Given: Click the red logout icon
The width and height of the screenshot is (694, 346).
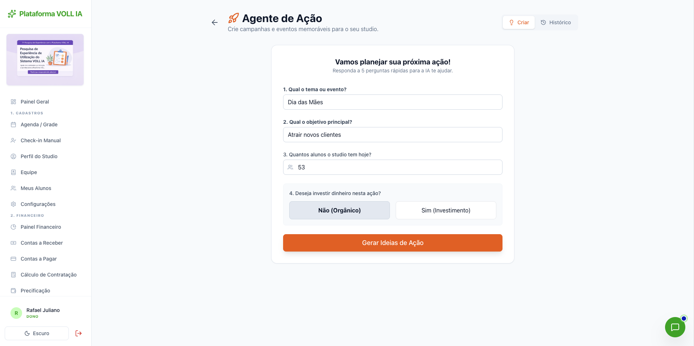Looking at the screenshot, I should [x=79, y=333].
